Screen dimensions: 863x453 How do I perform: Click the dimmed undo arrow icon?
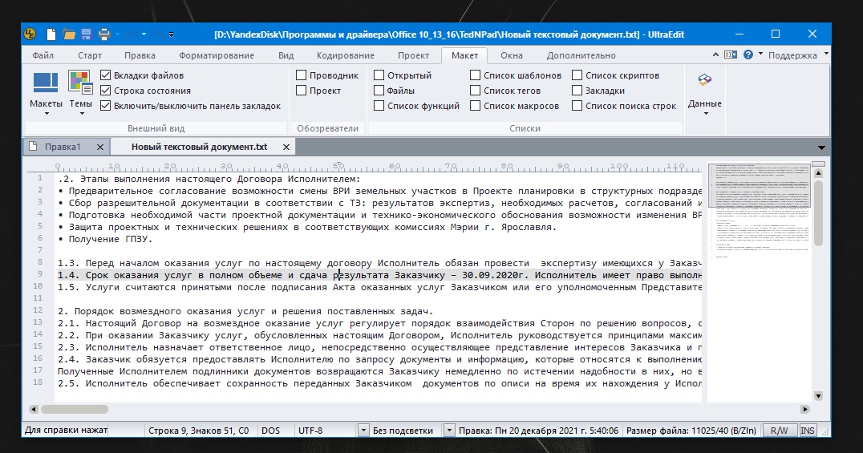[x=131, y=34]
